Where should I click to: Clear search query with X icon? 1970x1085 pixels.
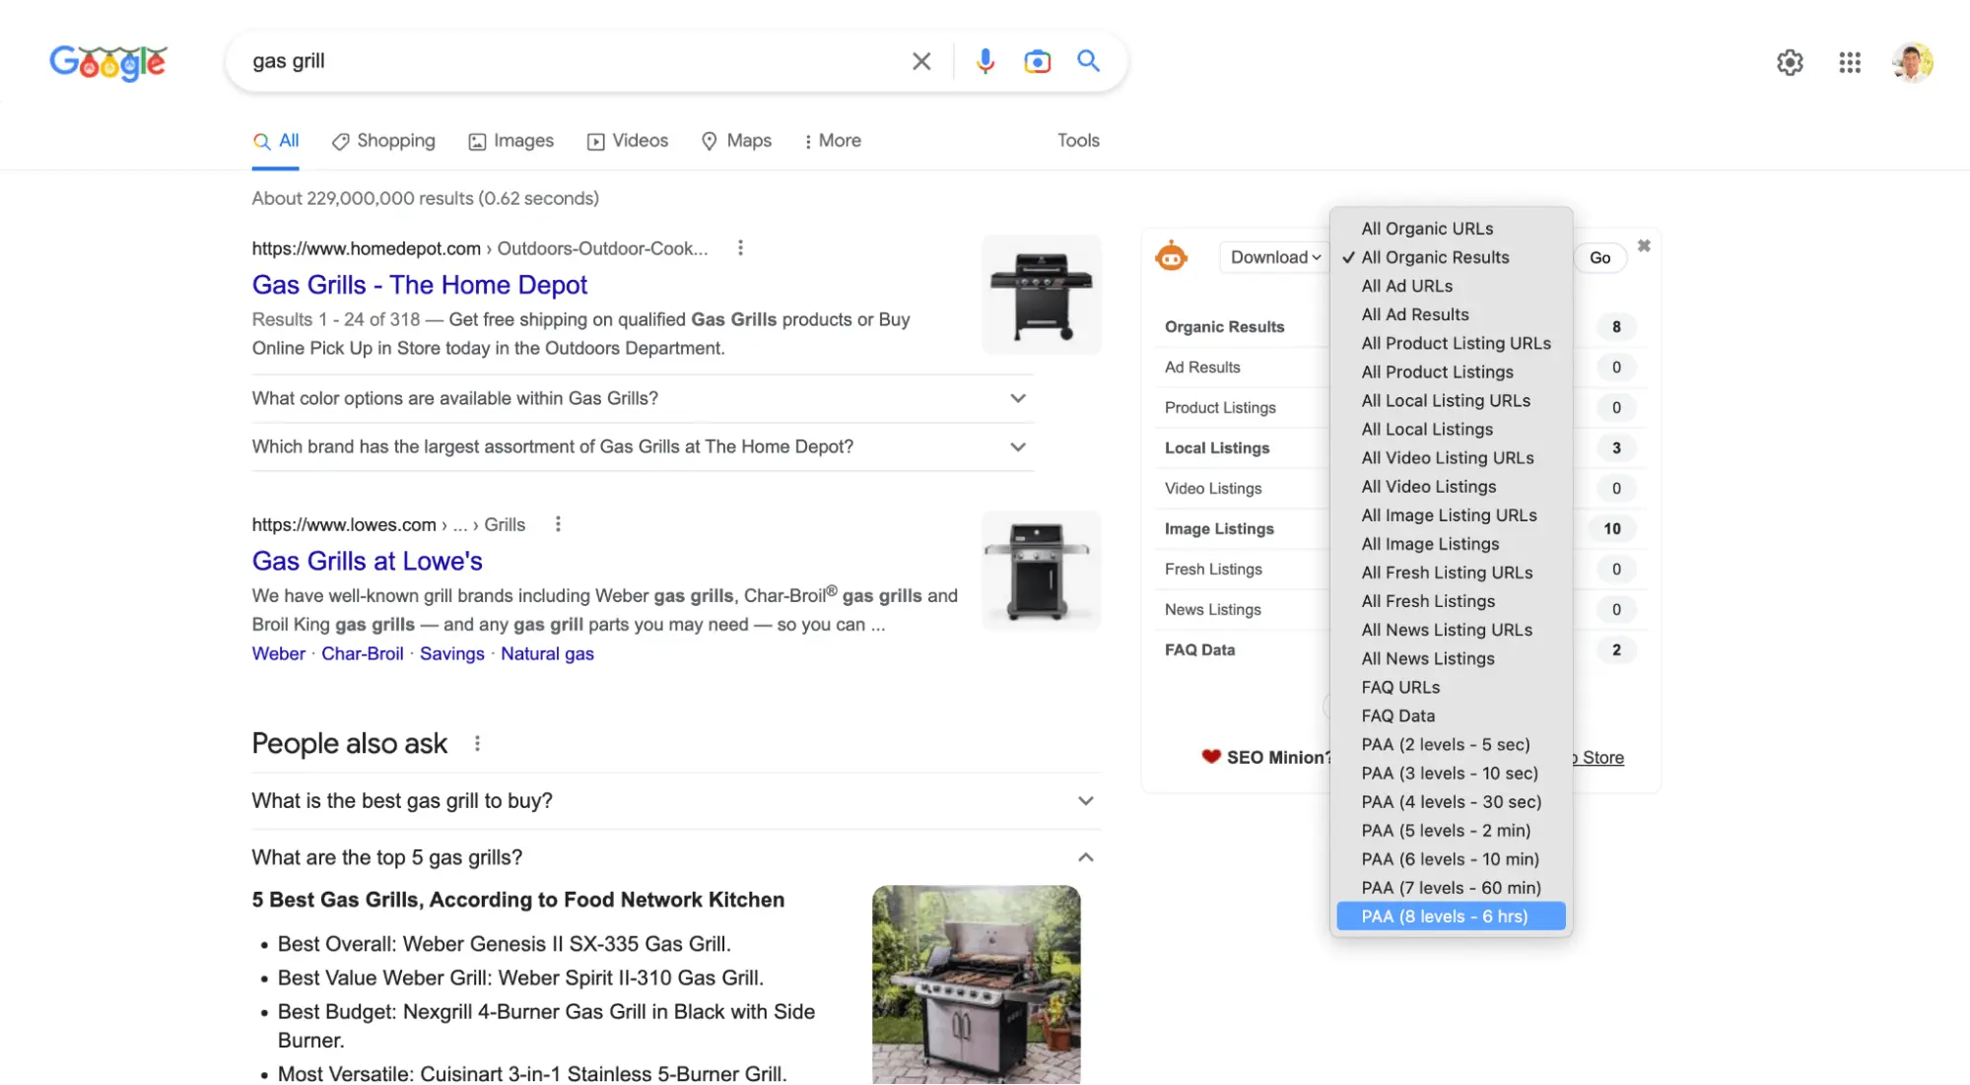click(921, 61)
